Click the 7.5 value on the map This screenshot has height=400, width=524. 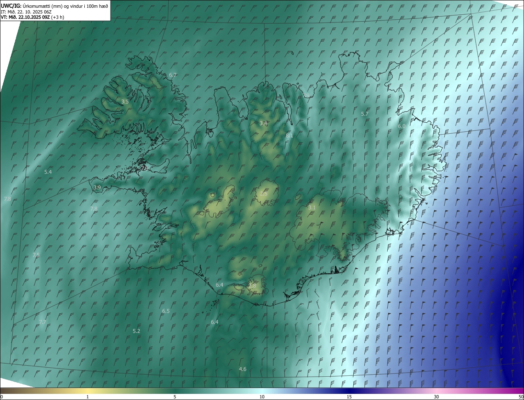(36, 255)
